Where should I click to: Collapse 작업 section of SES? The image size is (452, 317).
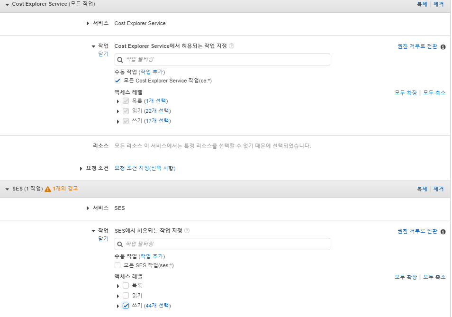coord(93,231)
